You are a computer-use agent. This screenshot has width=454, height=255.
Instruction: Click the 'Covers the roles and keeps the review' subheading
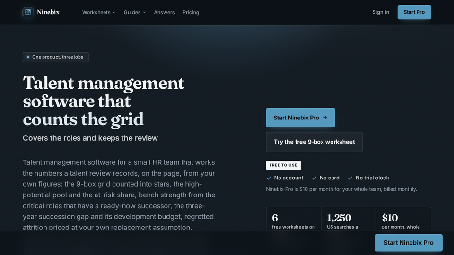(90, 138)
